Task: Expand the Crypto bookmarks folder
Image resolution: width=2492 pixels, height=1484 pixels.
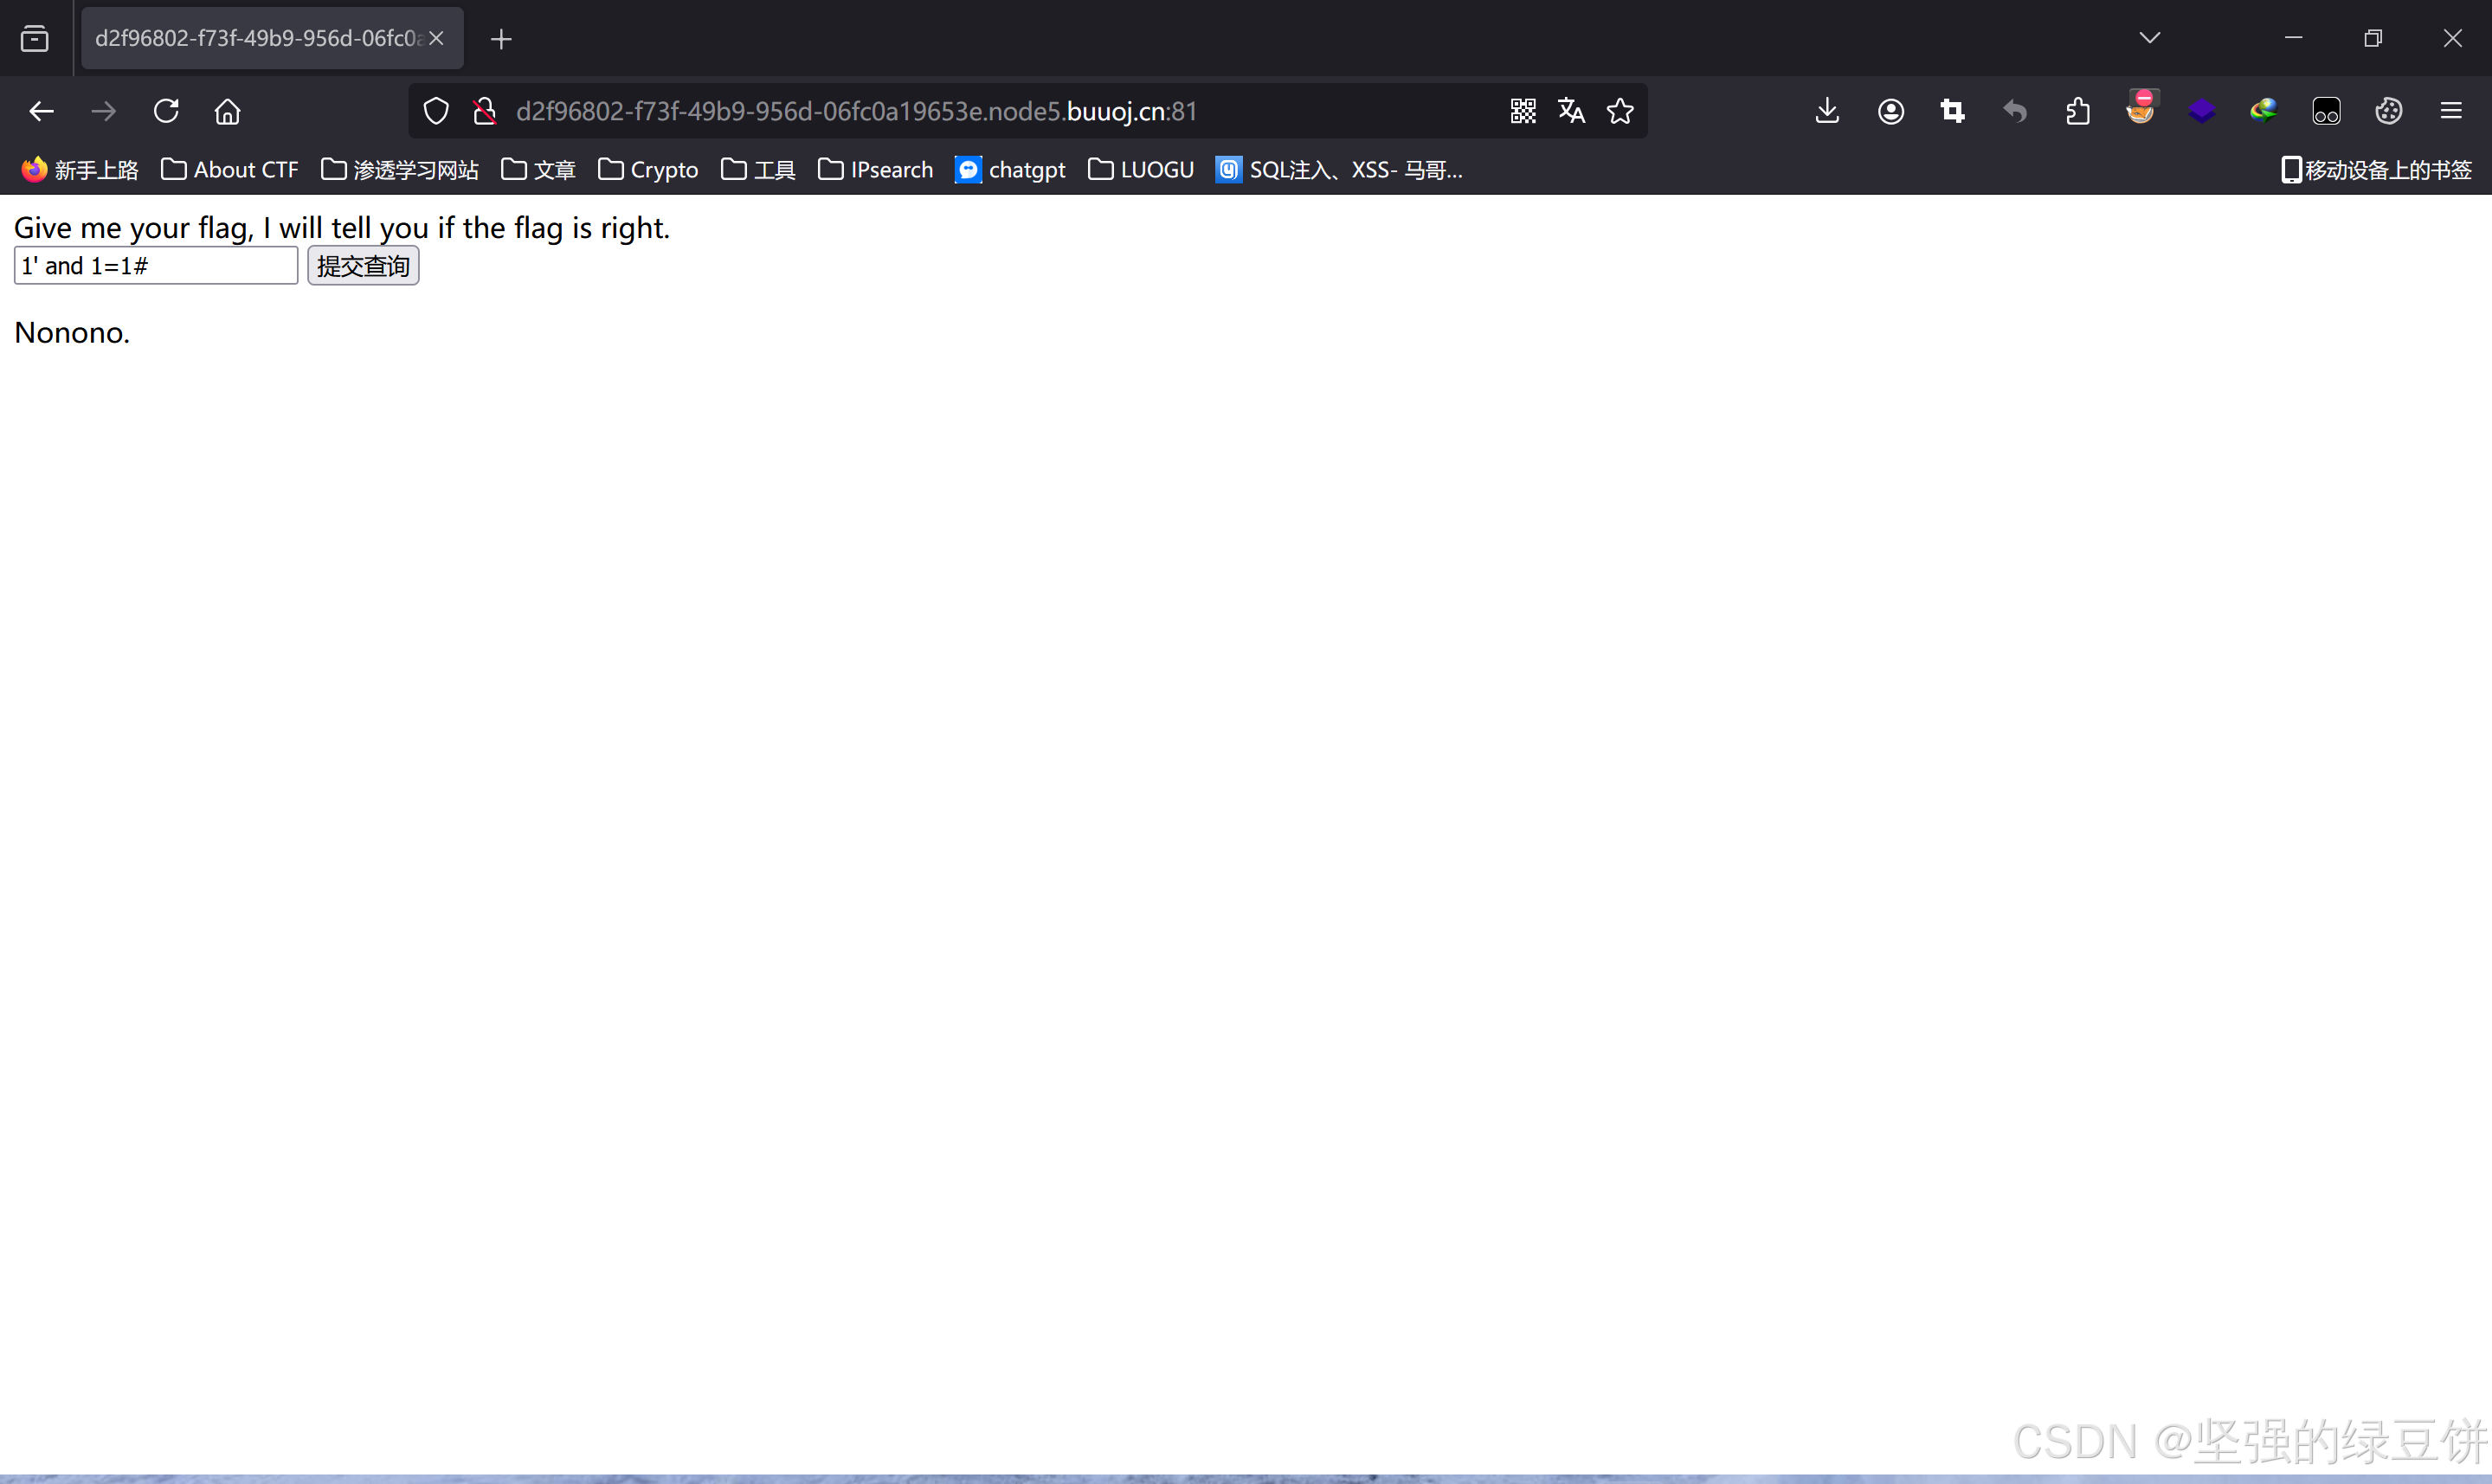Action: (648, 170)
